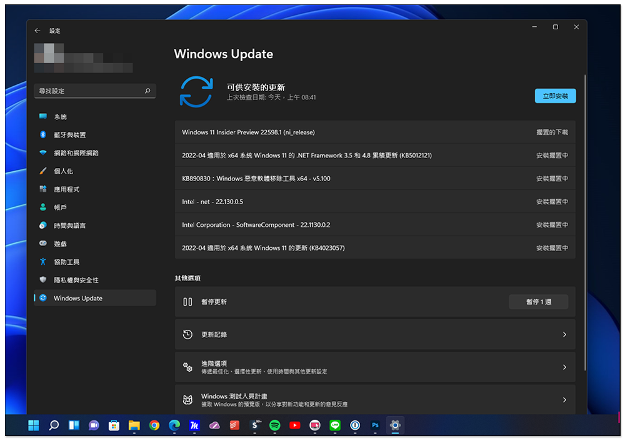
Task: Click the back arrow beside 設定
Action: pyautogui.click(x=37, y=31)
